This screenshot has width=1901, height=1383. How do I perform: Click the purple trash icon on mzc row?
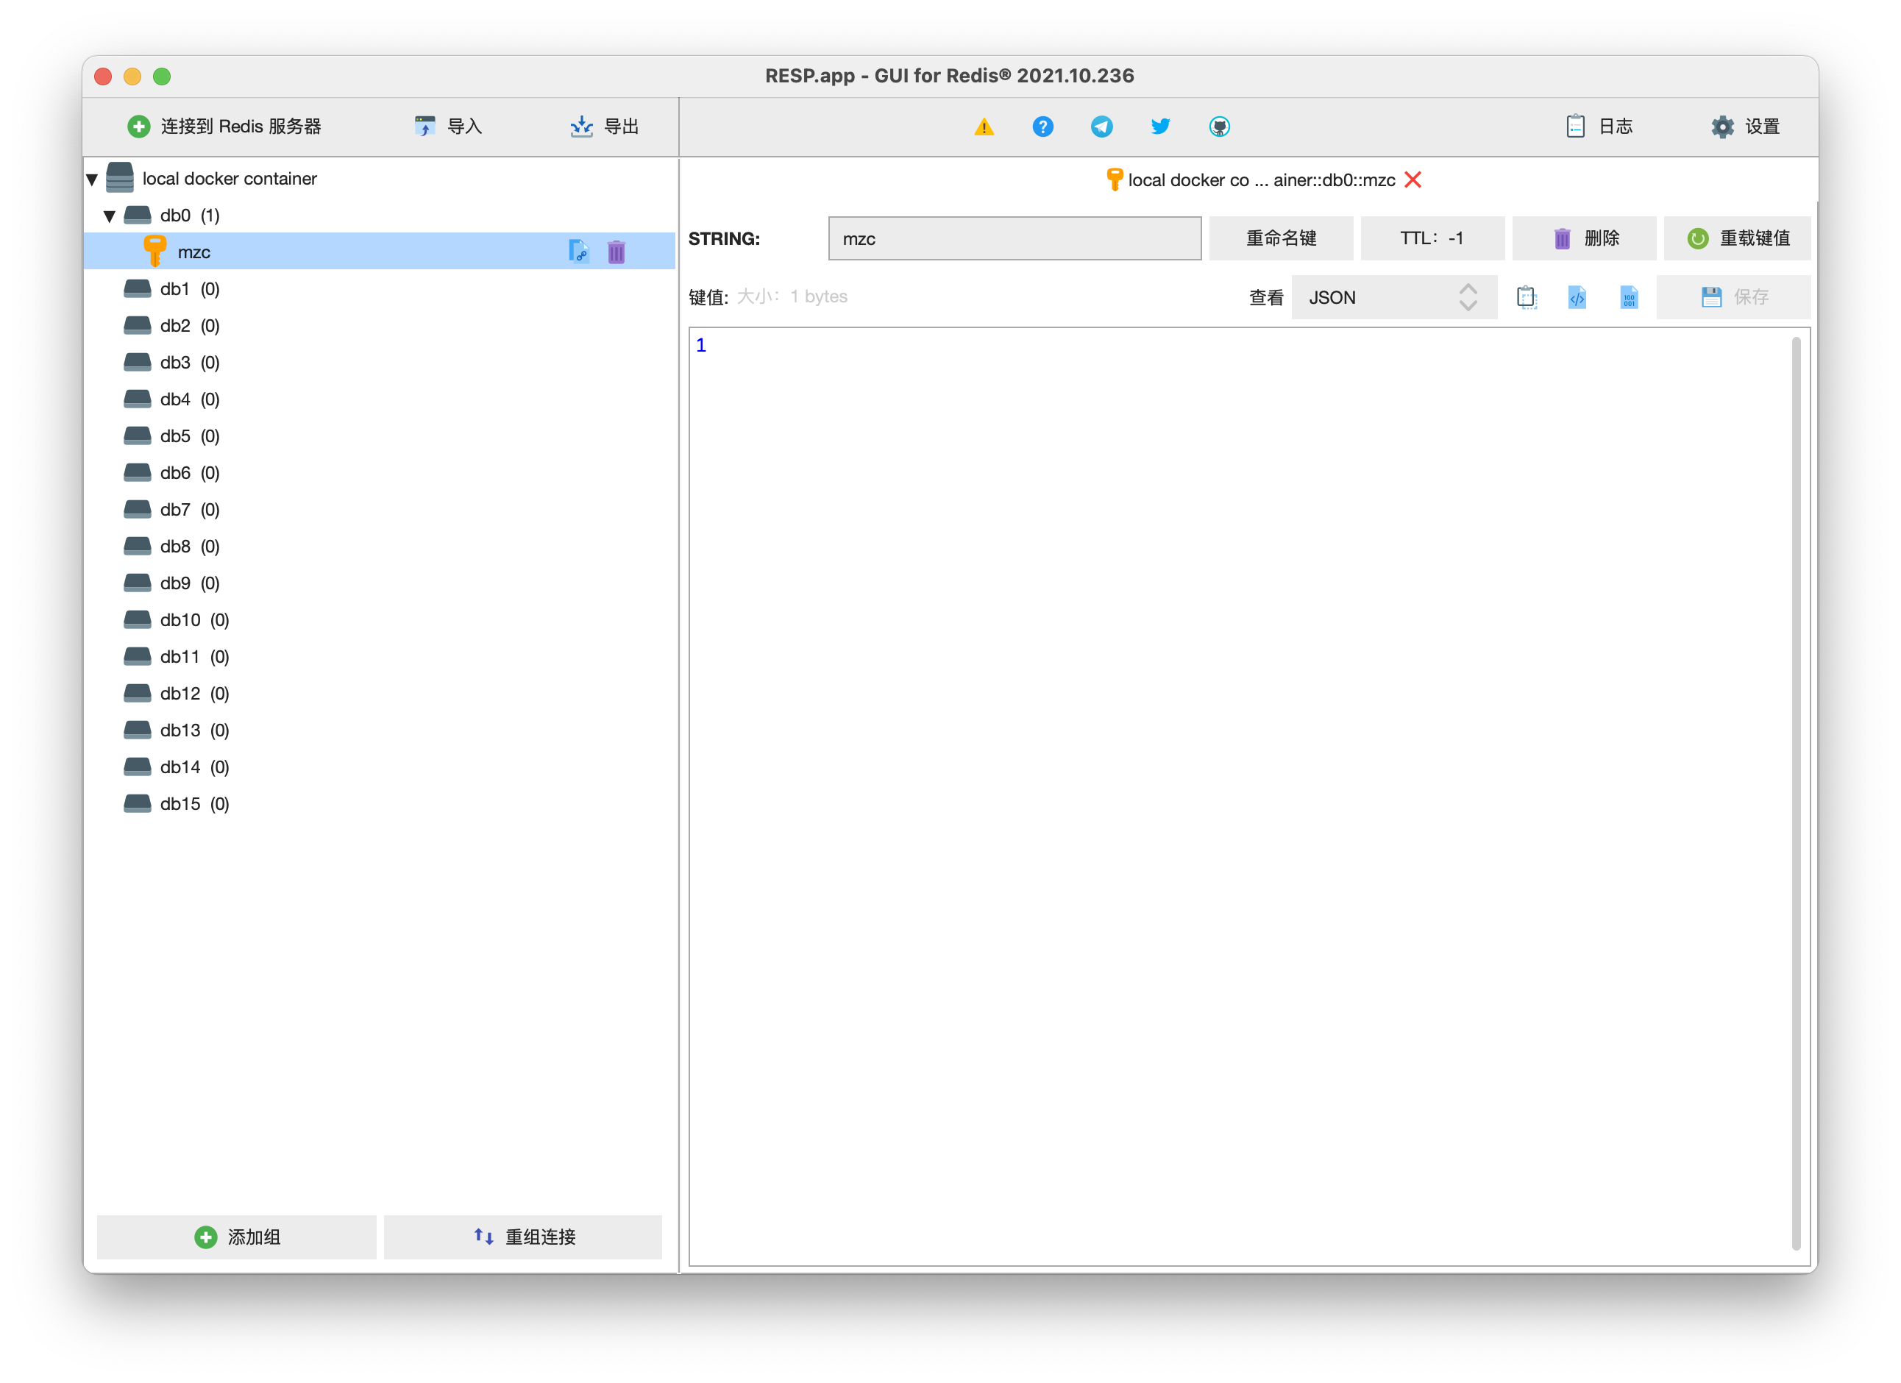[616, 252]
